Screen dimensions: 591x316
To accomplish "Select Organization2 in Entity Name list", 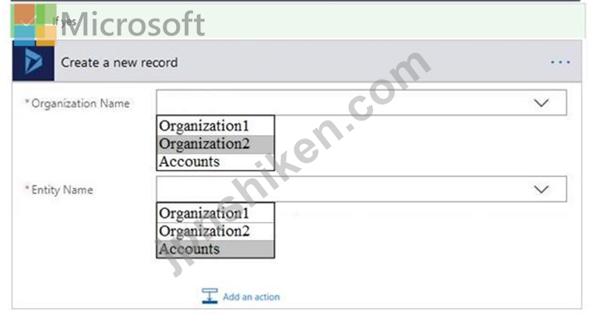I will point(215,231).
